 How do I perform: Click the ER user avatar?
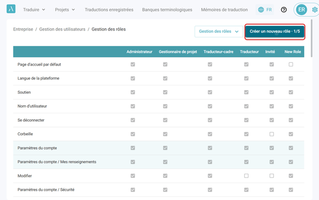tap(301, 10)
